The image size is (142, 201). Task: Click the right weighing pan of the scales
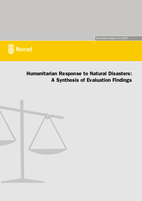pos(47,152)
